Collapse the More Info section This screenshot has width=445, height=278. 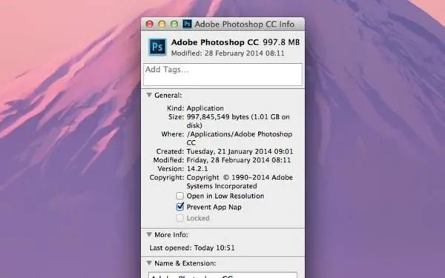[x=149, y=234]
